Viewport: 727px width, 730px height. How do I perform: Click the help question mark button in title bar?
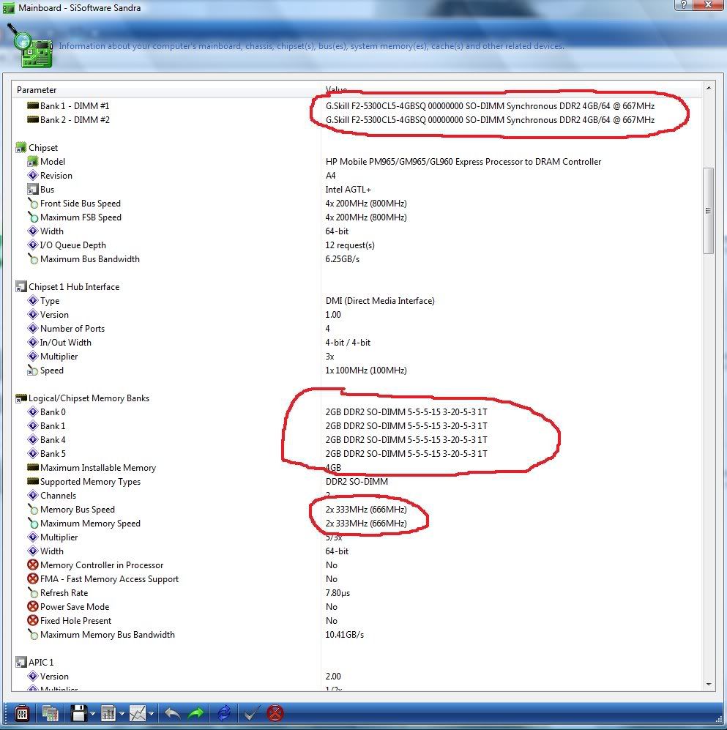pyautogui.click(x=683, y=4)
